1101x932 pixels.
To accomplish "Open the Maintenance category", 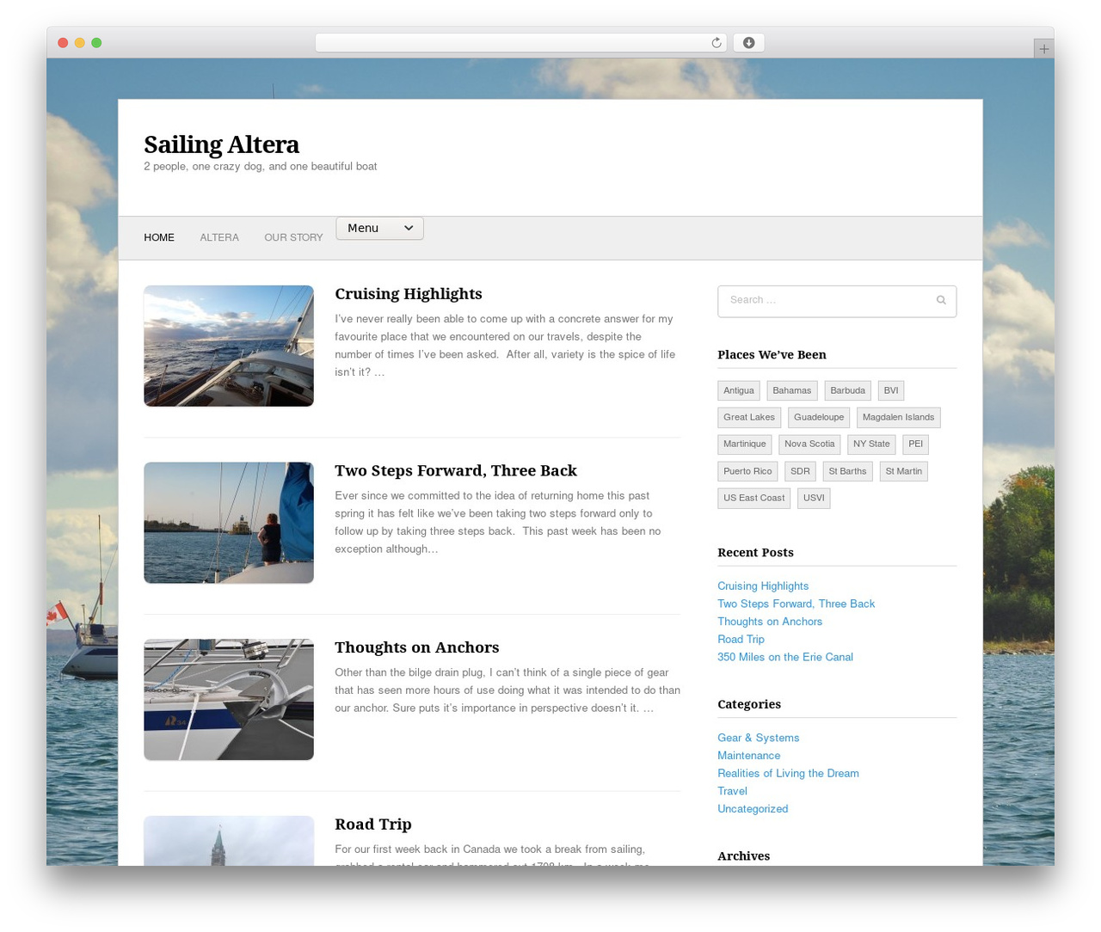I will (x=749, y=756).
